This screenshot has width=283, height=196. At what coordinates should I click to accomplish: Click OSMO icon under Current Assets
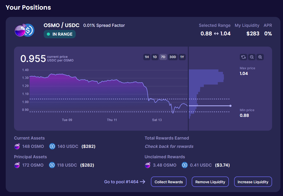[17, 146]
